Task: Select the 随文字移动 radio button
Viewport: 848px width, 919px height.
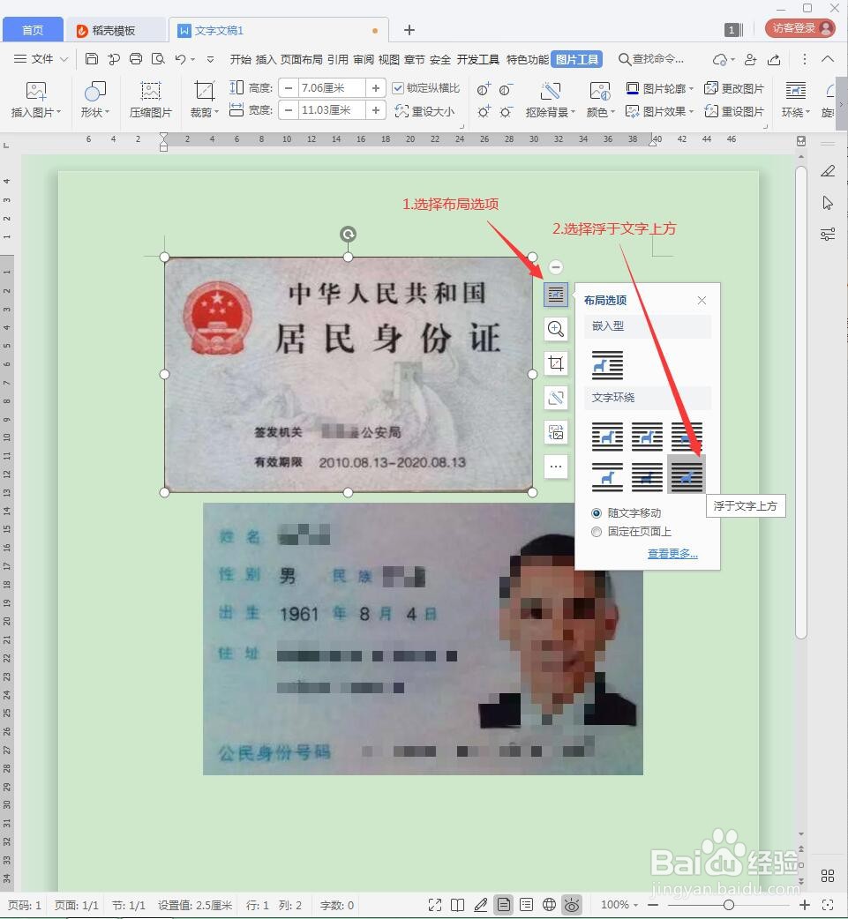Action: click(x=597, y=513)
